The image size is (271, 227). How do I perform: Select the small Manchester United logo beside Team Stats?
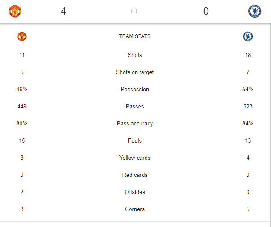(x=22, y=36)
